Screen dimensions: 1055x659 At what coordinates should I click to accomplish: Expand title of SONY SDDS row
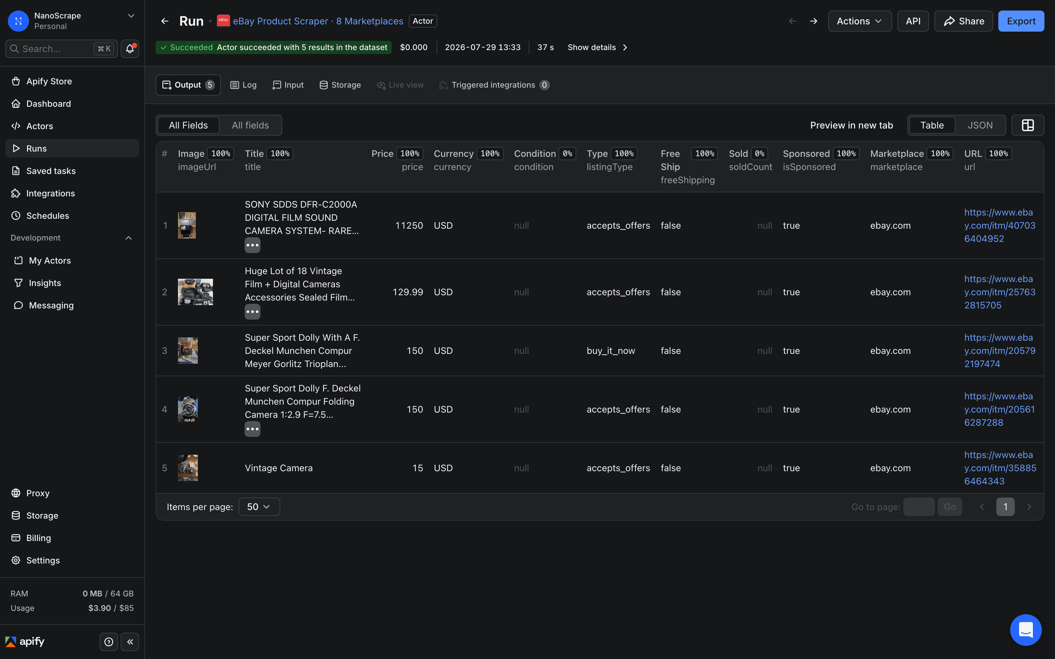click(x=253, y=245)
